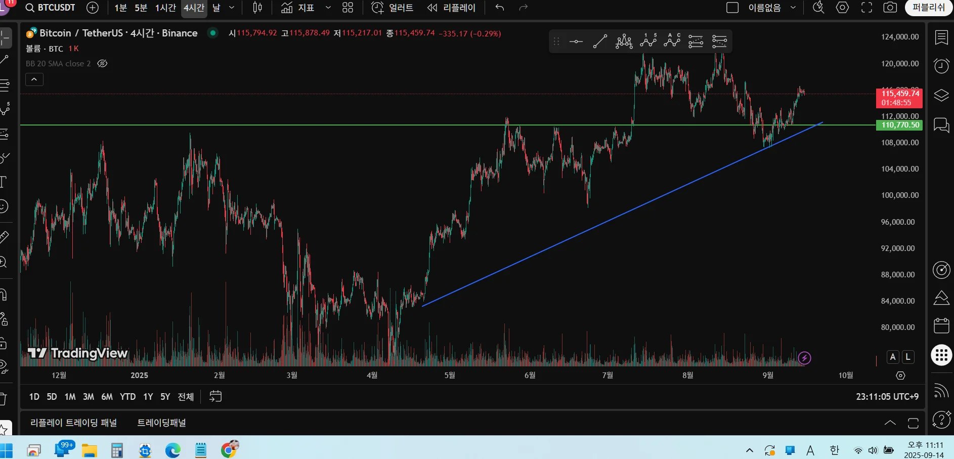Remove drawings with trash icon
This screenshot has height=459, width=954.
pyautogui.click(x=4, y=399)
